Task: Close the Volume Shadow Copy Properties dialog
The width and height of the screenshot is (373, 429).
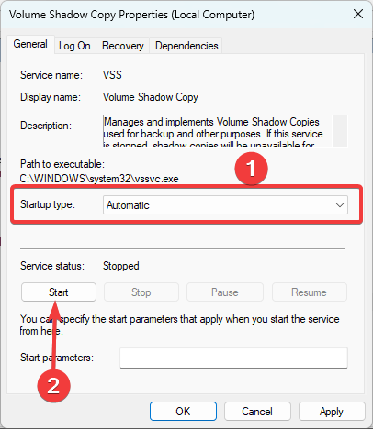Action: click(357, 14)
